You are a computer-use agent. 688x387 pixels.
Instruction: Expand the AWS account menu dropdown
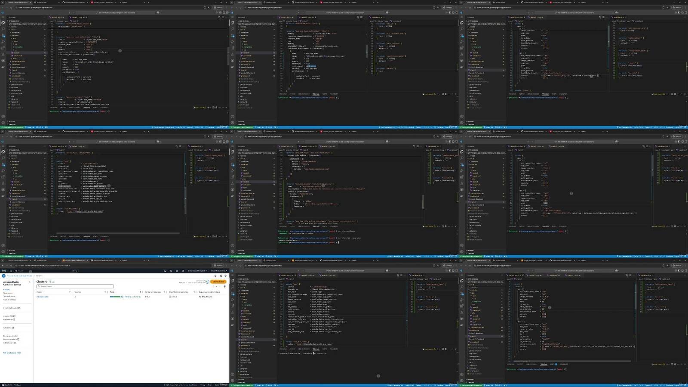click(218, 271)
